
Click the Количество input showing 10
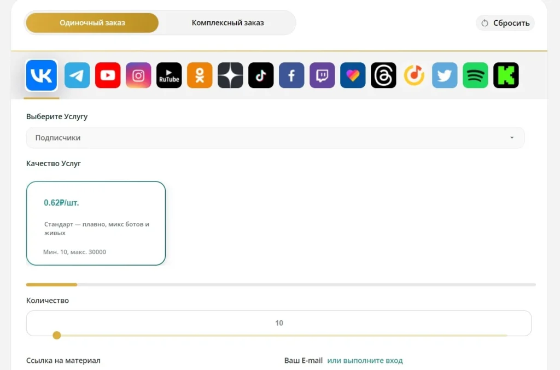pyautogui.click(x=279, y=323)
